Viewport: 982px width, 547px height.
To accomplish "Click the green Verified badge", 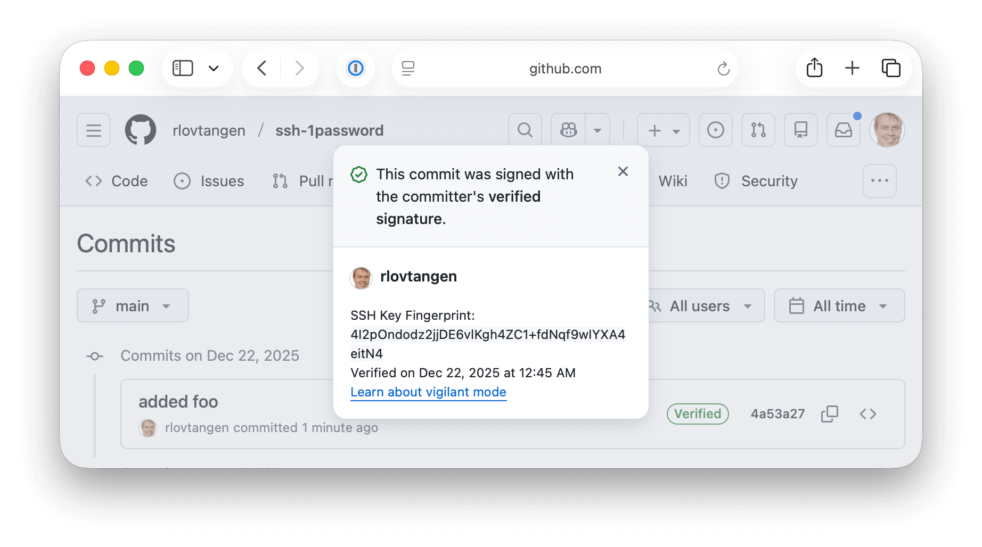I will 697,414.
